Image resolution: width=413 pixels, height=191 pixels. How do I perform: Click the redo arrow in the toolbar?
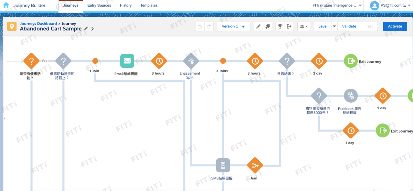tap(209, 26)
